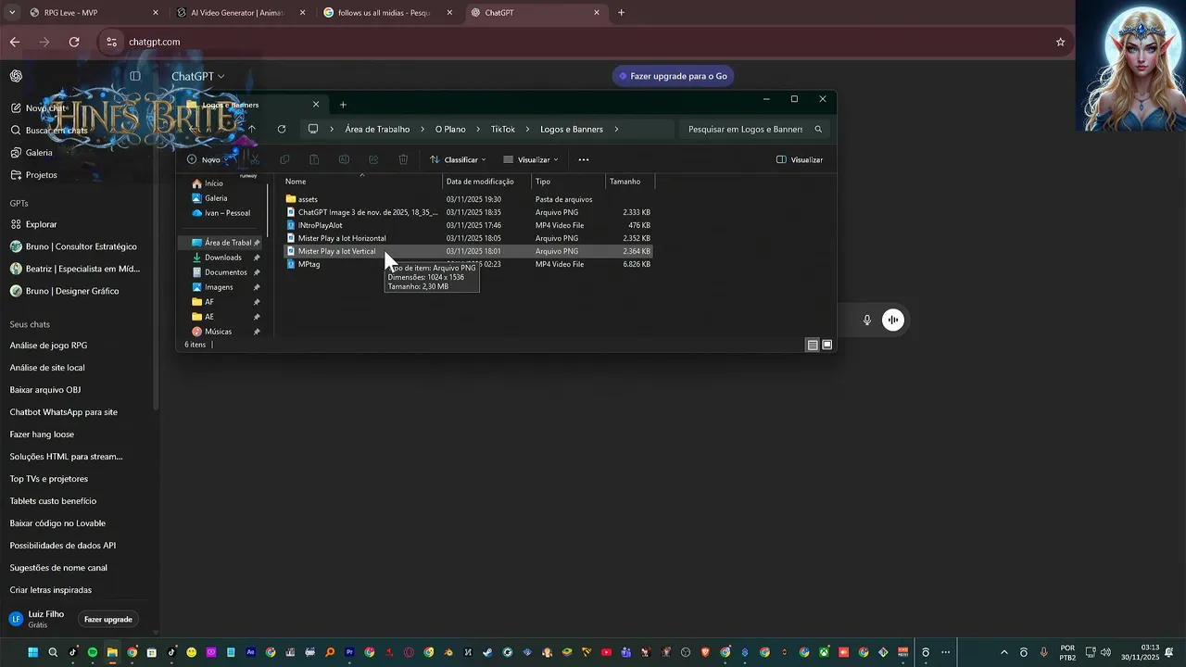
Task: Open the three-dots See more menu in Explorer
Action: click(x=584, y=159)
